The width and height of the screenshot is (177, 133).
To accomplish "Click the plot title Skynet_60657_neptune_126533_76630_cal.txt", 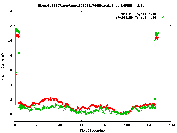I will (79, 6).
